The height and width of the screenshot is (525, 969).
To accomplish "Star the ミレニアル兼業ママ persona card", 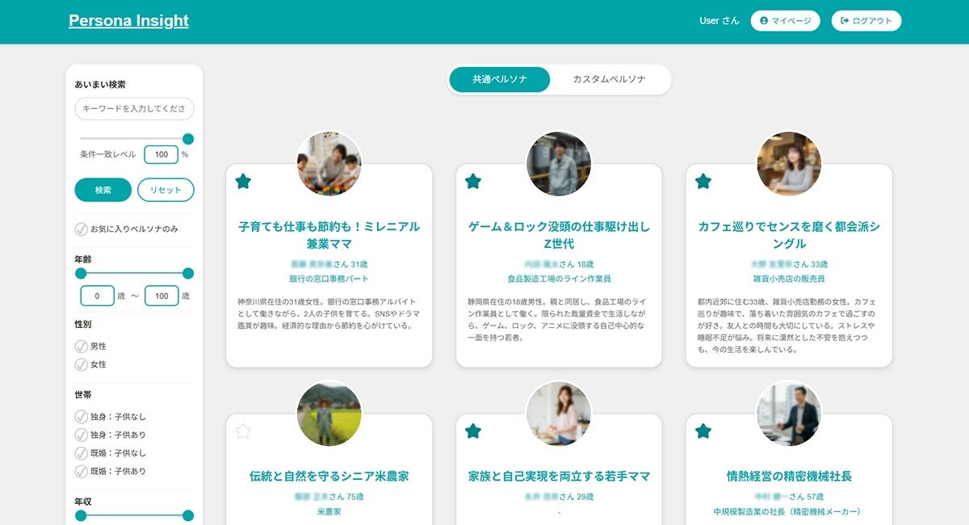I will point(243,183).
